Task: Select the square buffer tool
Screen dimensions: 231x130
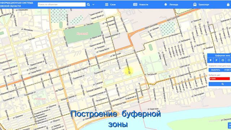Action: 228,60
